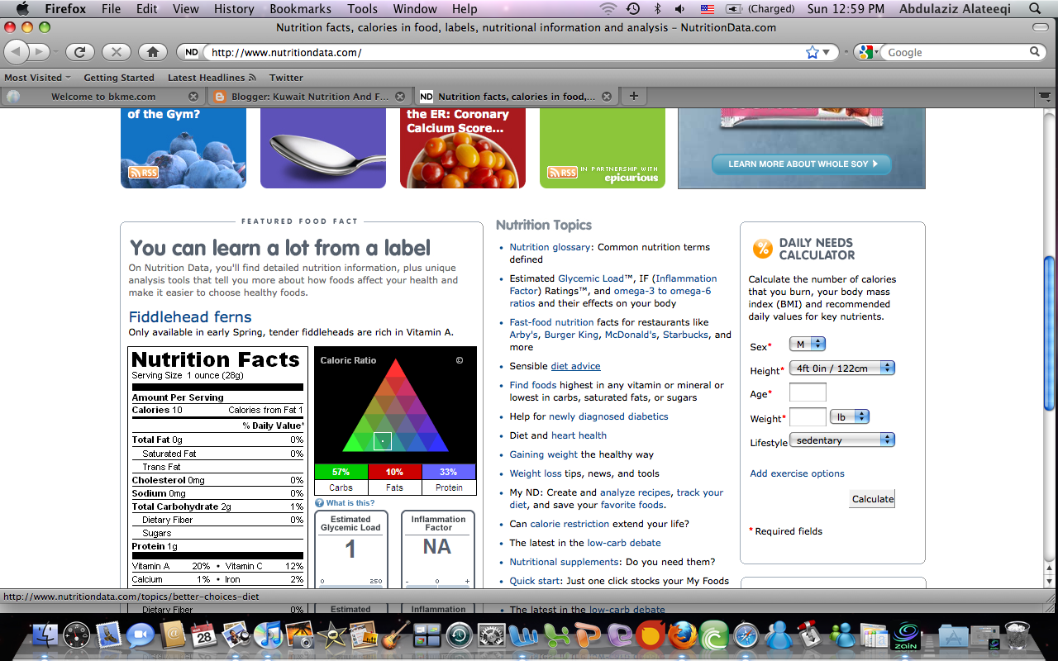The width and height of the screenshot is (1058, 661).
Task: Click the Wi-Fi status icon
Action: point(608,9)
